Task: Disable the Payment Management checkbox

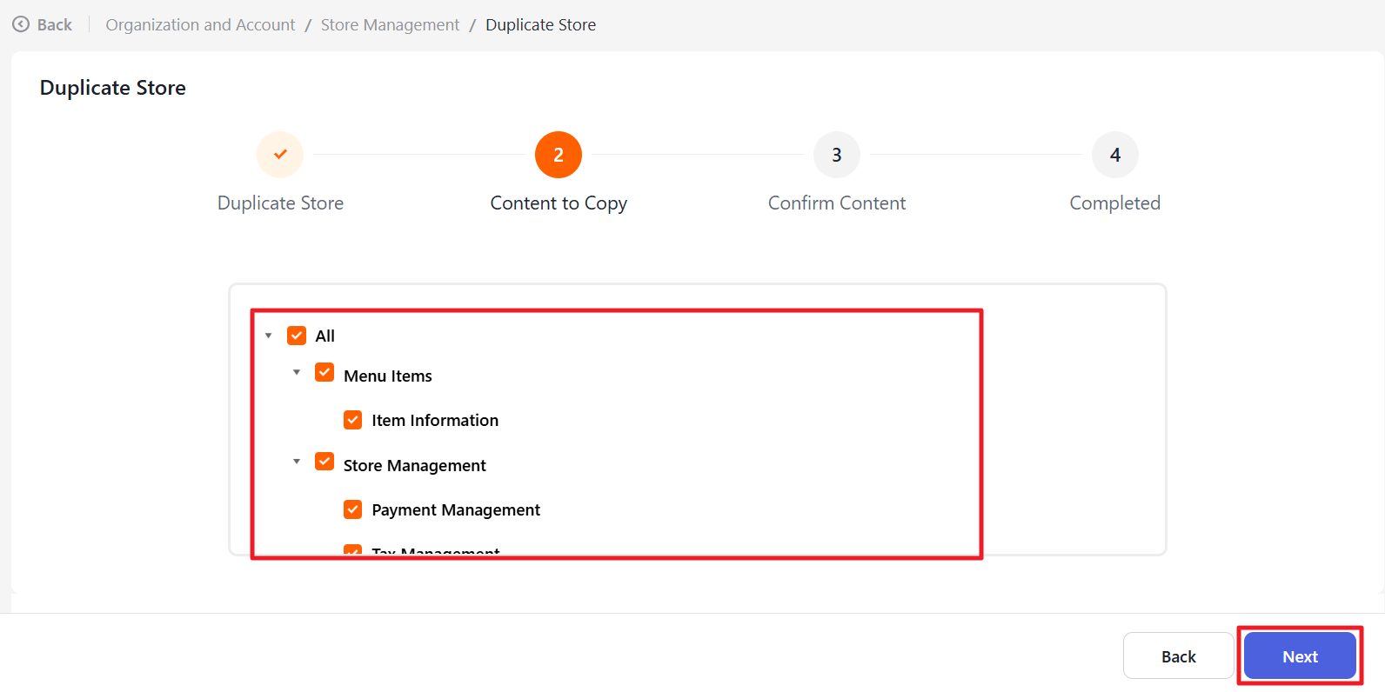Action: click(353, 509)
